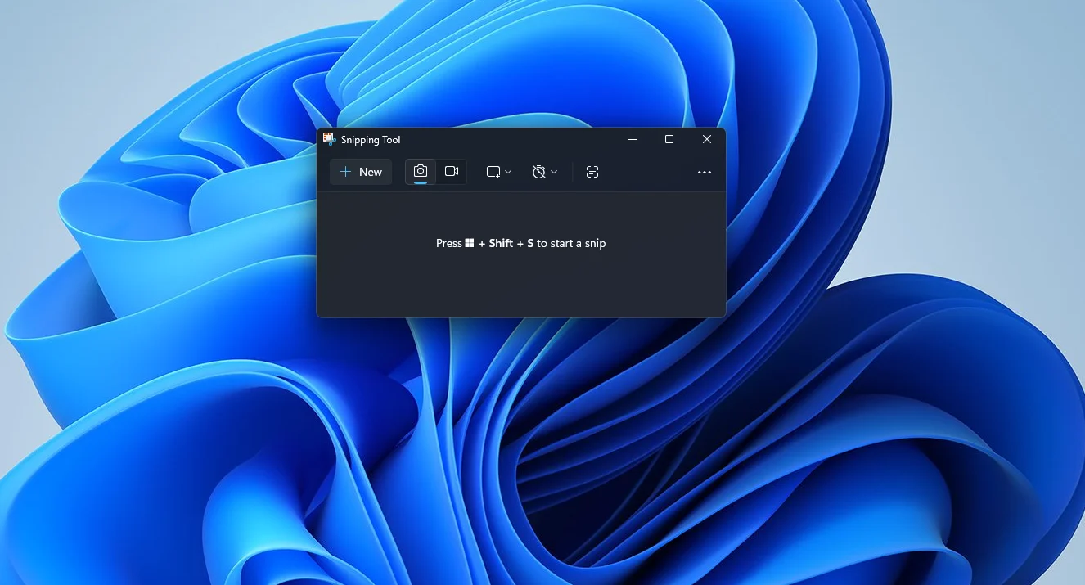Click the 'to start a snip' hint text
The width and height of the screenshot is (1085, 585).
tap(571, 243)
